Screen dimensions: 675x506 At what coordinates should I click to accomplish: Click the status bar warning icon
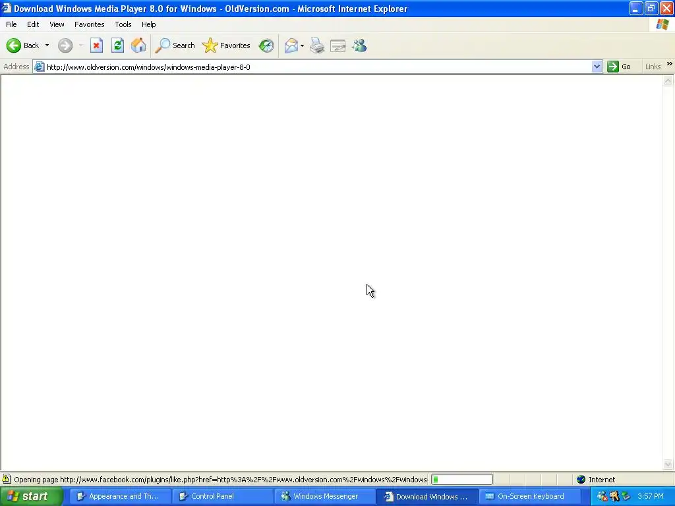tap(7, 479)
